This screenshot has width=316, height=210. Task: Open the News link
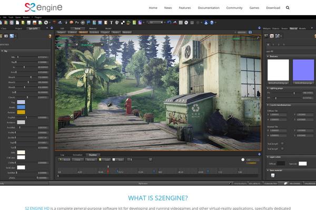pyautogui.click(x=168, y=8)
